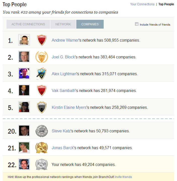Viewport: 177px width, 181px height.
Task: Select the Companies tab
Action: click(90, 24)
